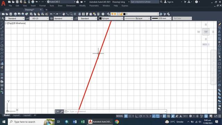This screenshot has height=125, width=222.
Task: Open the AutoCAD application menu logo
Action: [3, 3]
